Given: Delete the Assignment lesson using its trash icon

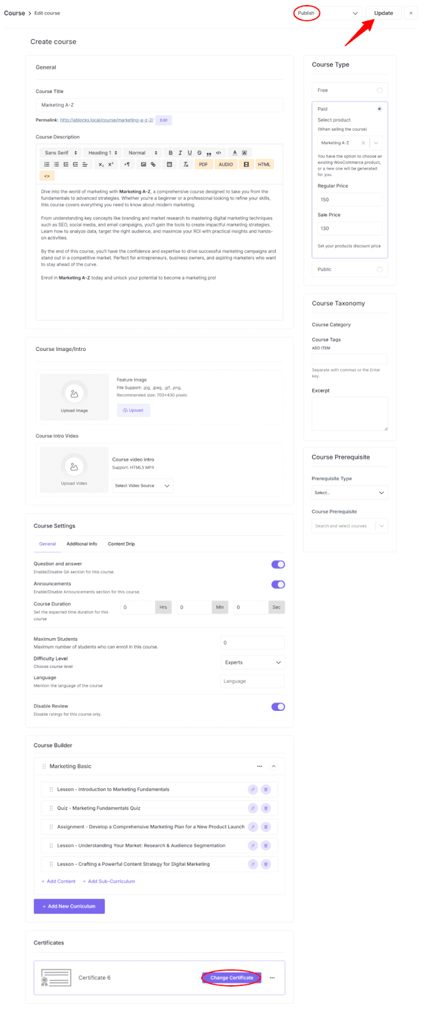Looking at the screenshot, I should (266, 826).
